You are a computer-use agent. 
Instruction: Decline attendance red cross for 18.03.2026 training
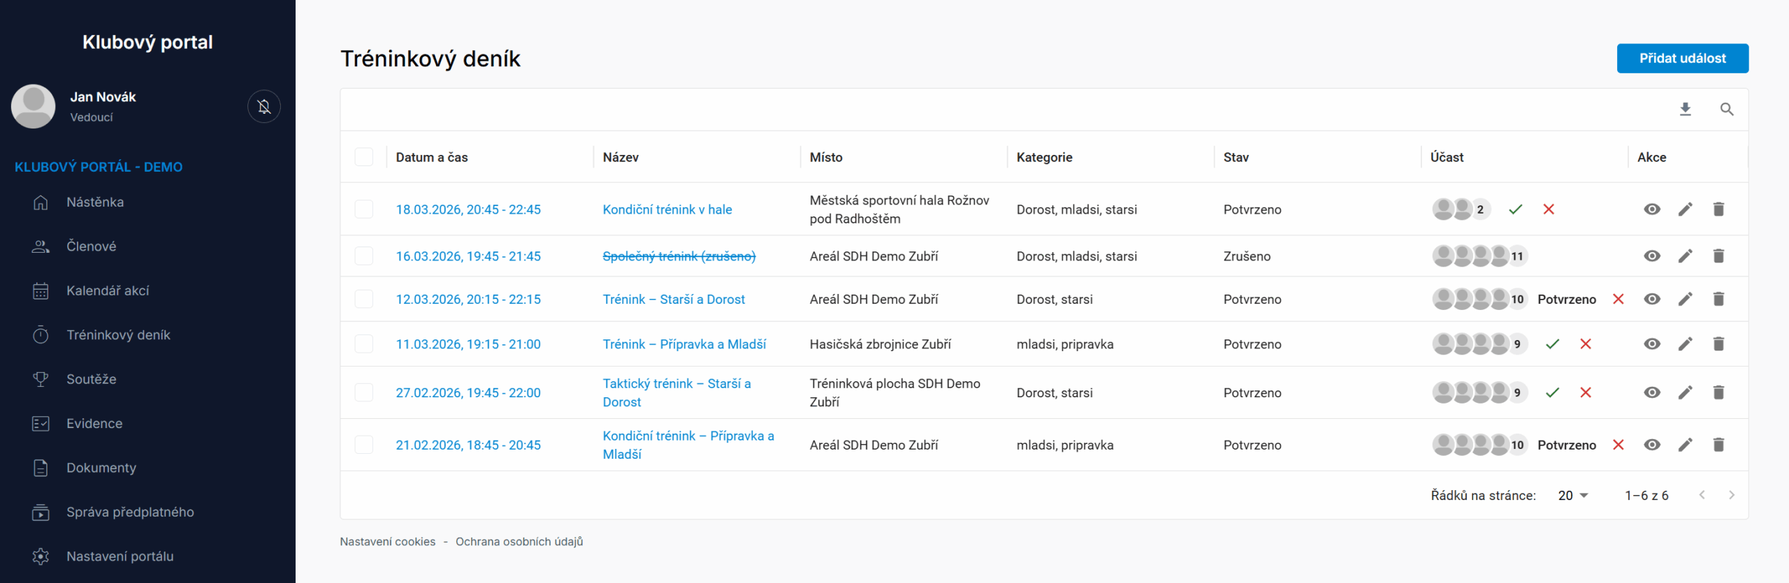[x=1549, y=209]
